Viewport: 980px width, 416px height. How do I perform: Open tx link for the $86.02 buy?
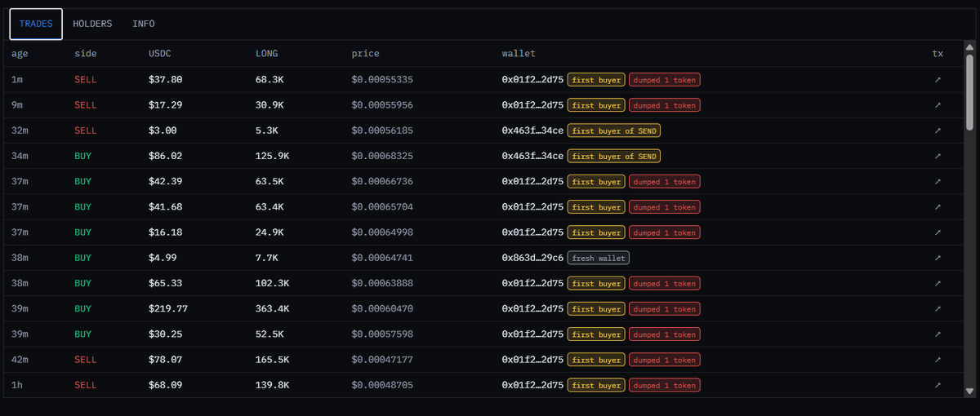(x=938, y=156)
